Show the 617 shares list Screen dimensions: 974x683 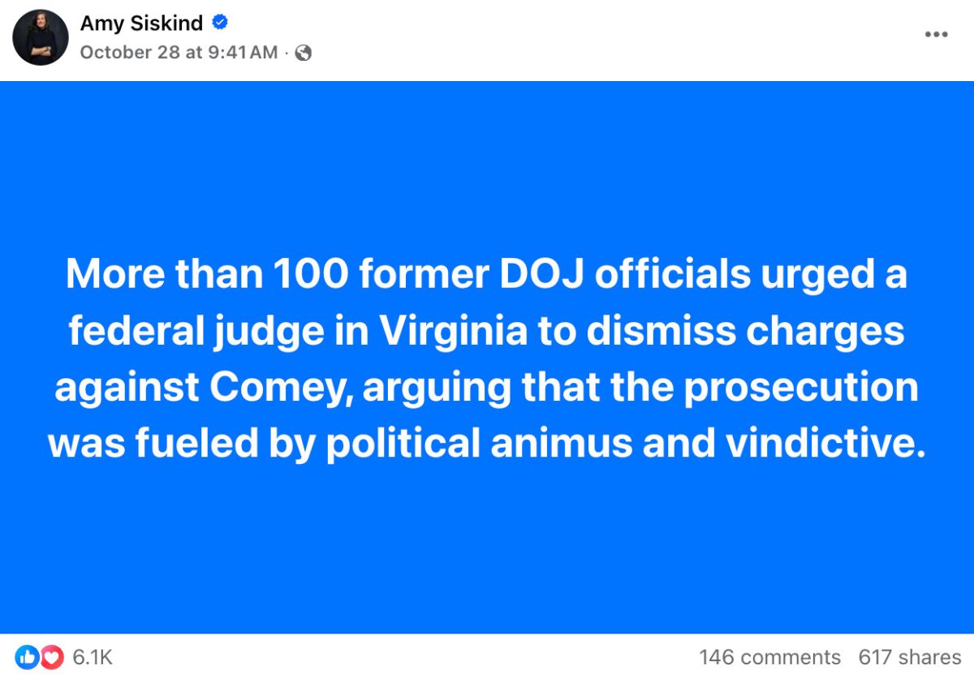(x=910, y=657)
